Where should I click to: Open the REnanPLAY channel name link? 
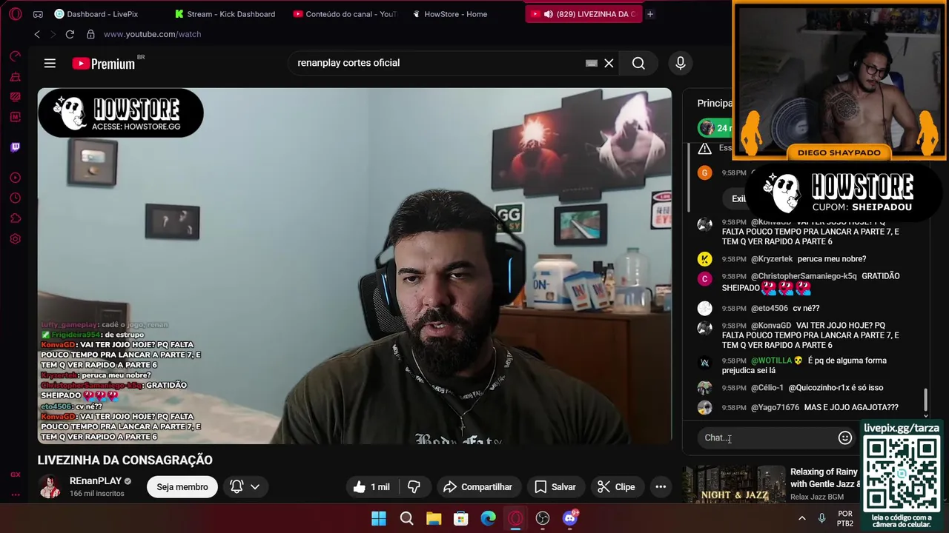point(95,481)
